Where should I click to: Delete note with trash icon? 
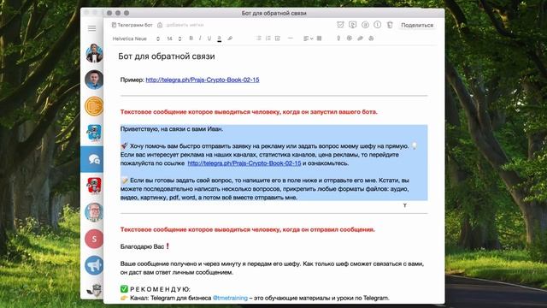390,25
